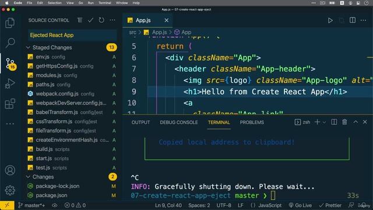Select the App.js editor tab

tap(147, 20)
